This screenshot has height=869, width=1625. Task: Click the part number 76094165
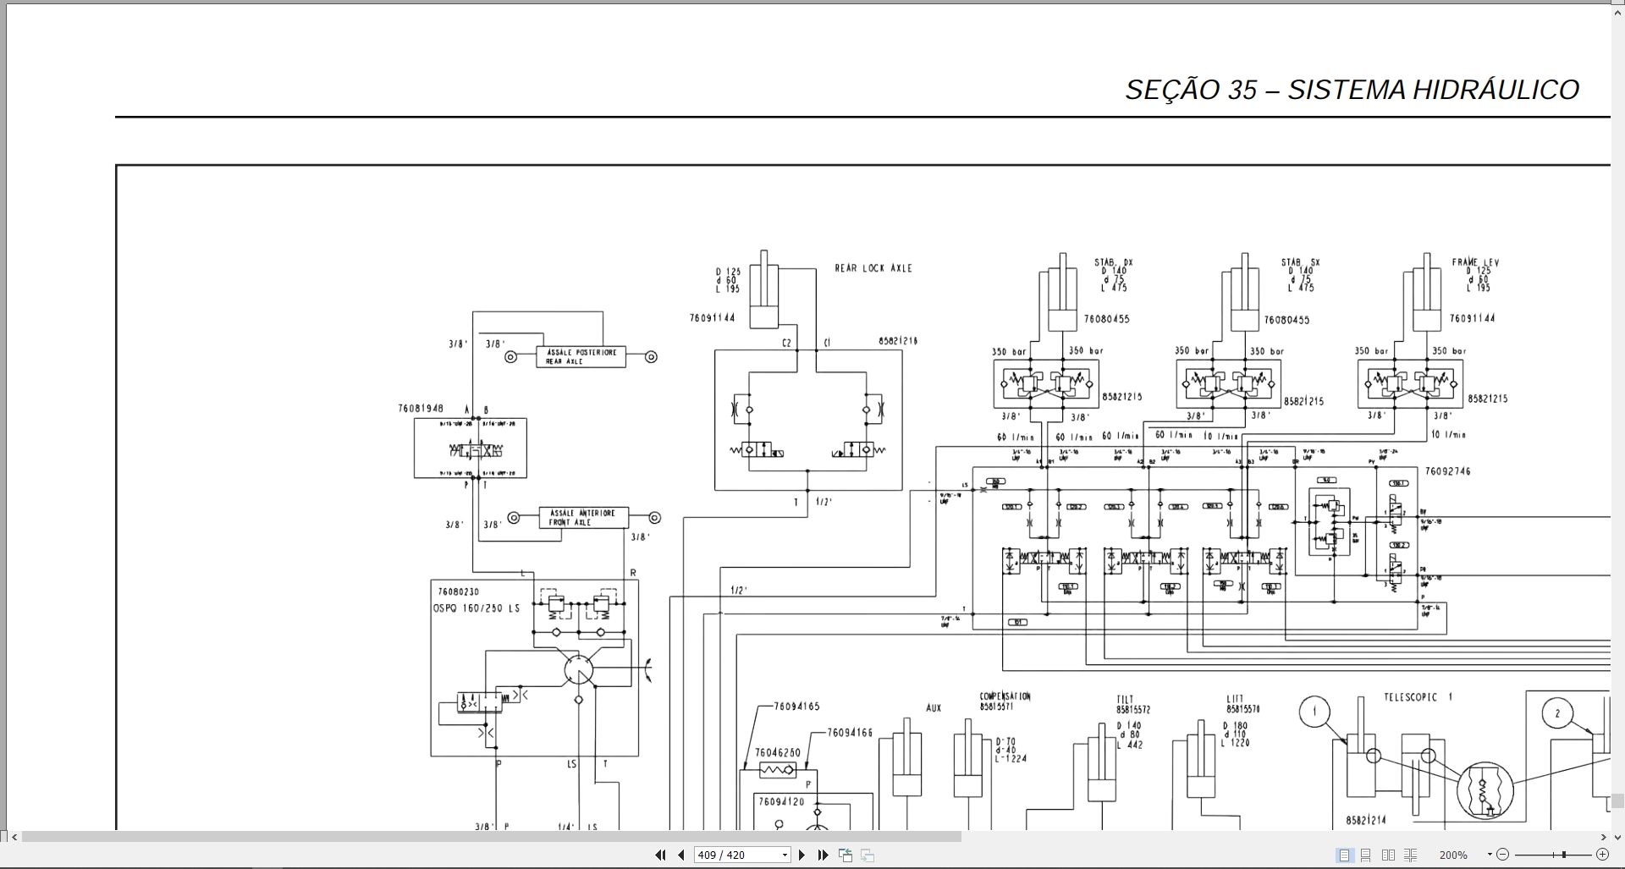tap(797, 706)
